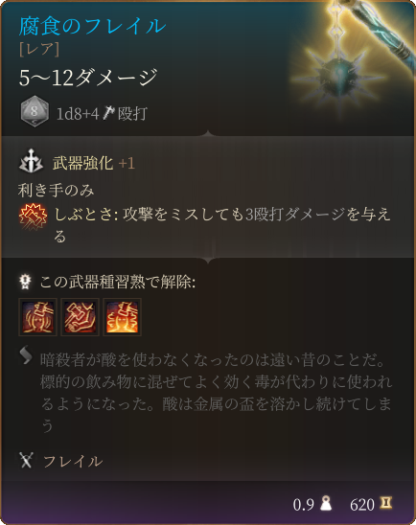The image size is (416, 525).
Task: Click the 利き手のみ main-hand text
Action: click(x=56, y=191)
